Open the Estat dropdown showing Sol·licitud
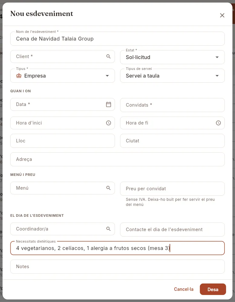 (x=172, y=57)
